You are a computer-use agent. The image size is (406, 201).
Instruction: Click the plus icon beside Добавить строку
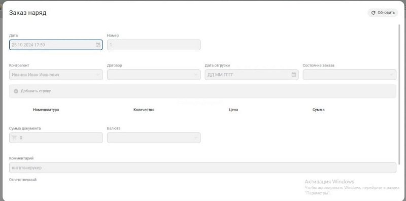(16, 91)
